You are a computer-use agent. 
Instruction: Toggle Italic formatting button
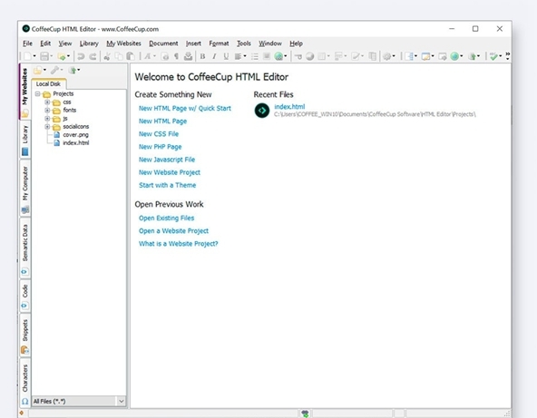[x=214, y=56]
